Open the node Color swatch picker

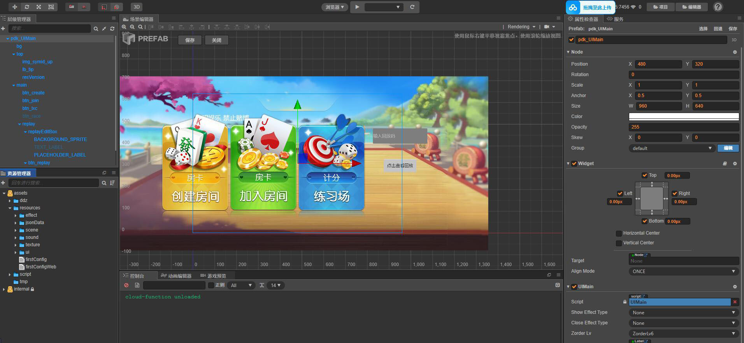click(683, 117)
